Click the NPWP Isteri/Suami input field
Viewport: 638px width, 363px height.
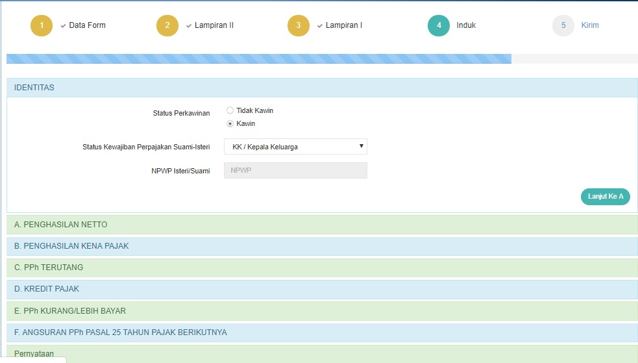295,170
